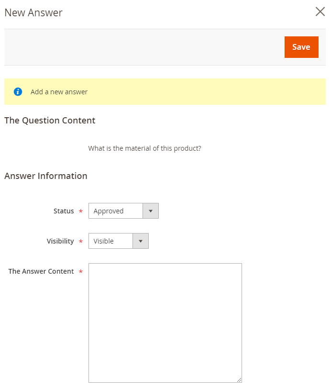
Task: Click the Add a new answer message
Action: pyautogui.click(x=59, y=92)
